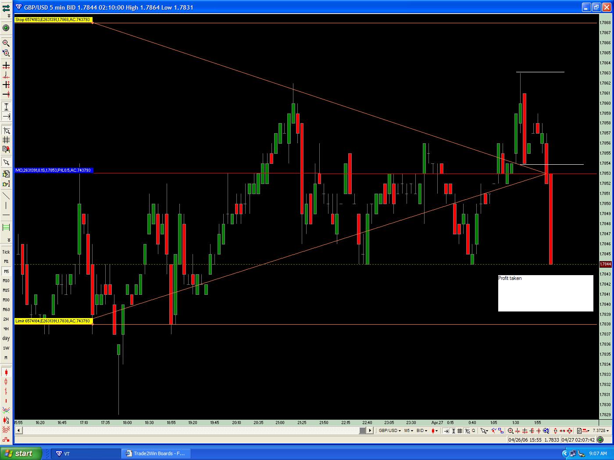Click the zigzag line icon in bottom toolbar
Viewport: 614px width, 460px height.
coord(493,431)
